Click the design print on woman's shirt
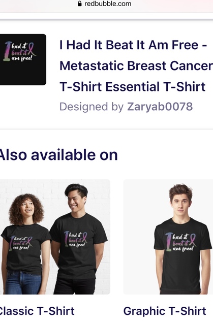The image size is (213, 325). click(21, 243)
